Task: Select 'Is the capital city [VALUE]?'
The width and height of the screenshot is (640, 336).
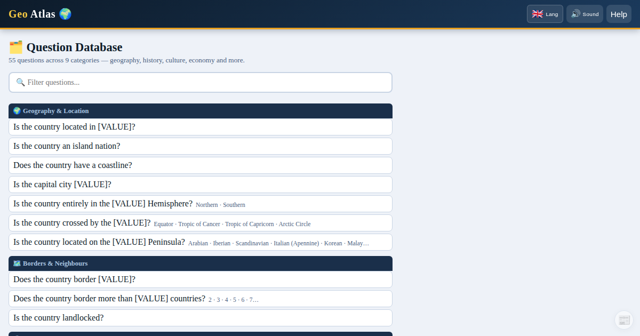Action: coord(201,185)
